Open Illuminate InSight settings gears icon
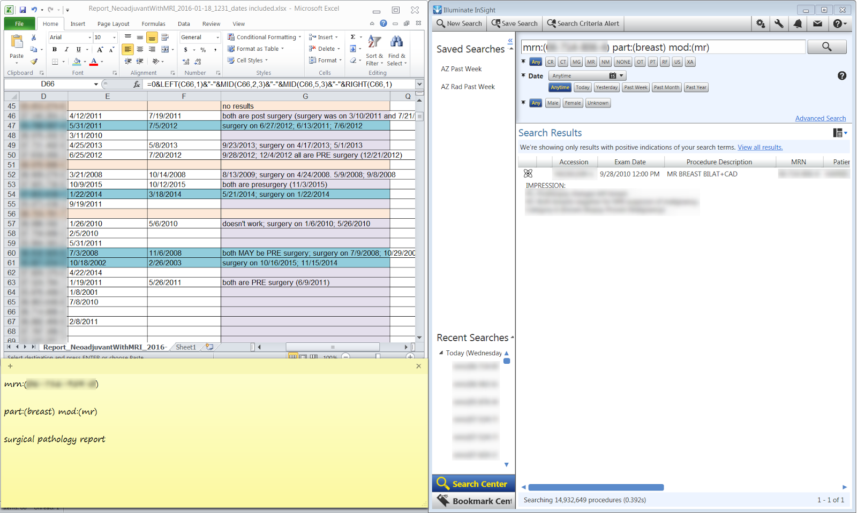Viewport: 857px width, 513px height. point(761,24)
